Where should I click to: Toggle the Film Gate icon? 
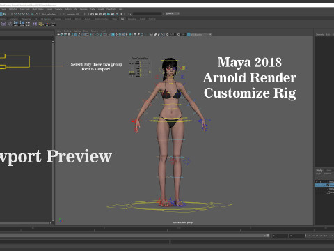pyautogui.click(x=88, y=34)
